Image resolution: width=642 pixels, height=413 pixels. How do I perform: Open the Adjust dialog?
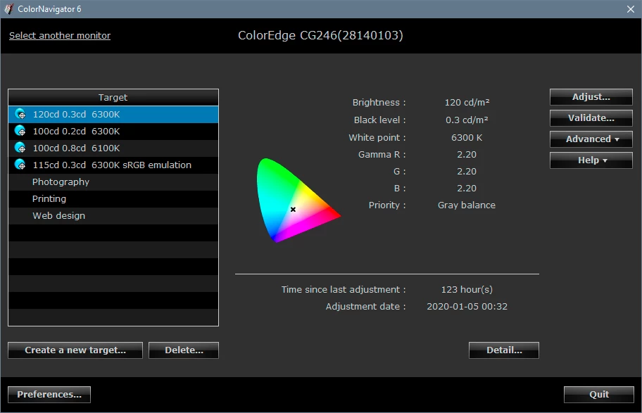coord(591,97)
